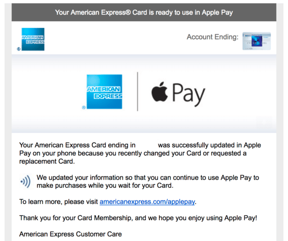
Task: Click the Account Ending label
Action: (x=212, y=37)
